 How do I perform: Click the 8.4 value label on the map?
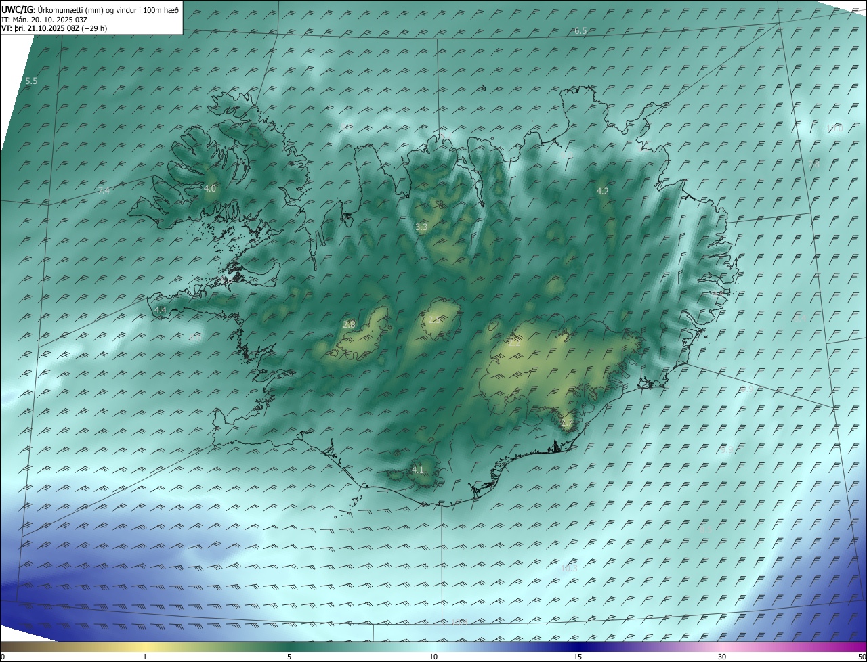(801, 317)
